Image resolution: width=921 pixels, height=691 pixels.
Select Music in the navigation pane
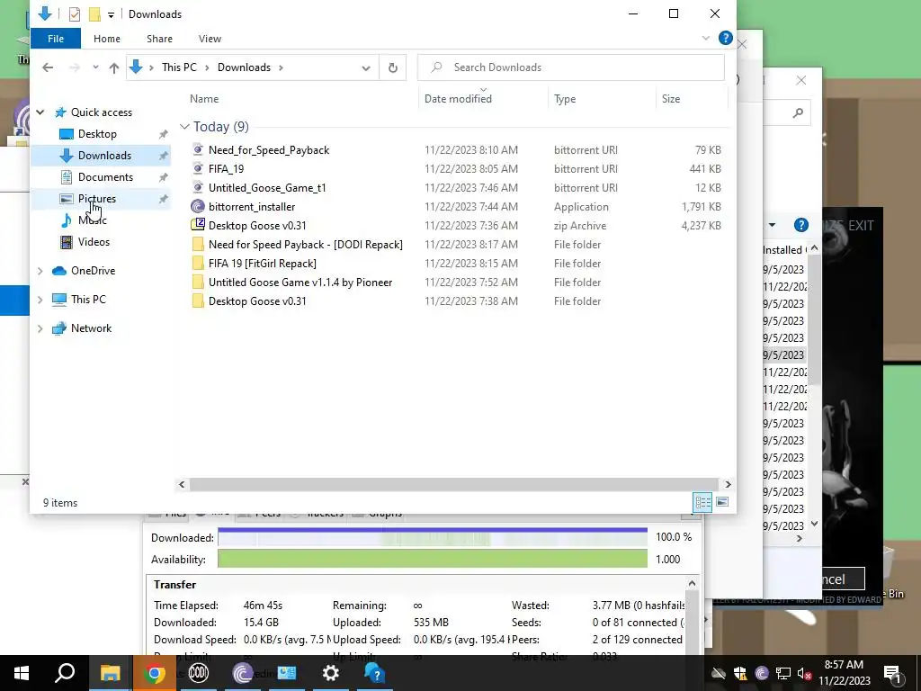pyautogui.click(x=93, y=220)
